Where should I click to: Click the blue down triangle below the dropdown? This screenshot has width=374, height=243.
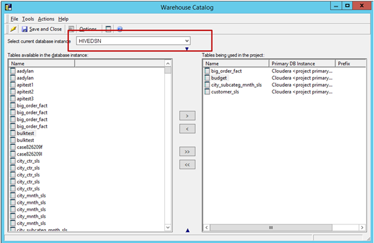click(x=187, y=48)
